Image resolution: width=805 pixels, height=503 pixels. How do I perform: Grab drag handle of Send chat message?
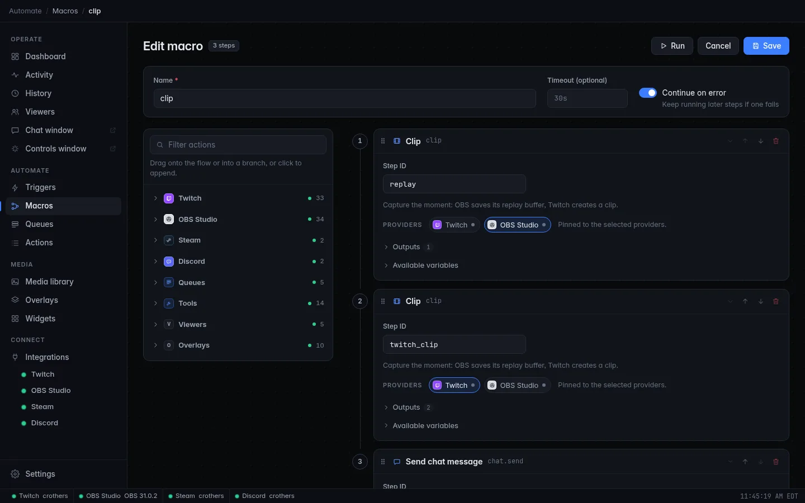pos(383,462)
